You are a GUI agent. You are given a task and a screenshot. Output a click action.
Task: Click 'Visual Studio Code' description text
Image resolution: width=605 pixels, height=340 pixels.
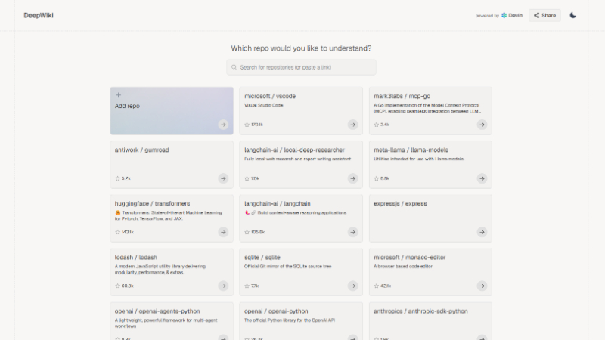[263, 105]
